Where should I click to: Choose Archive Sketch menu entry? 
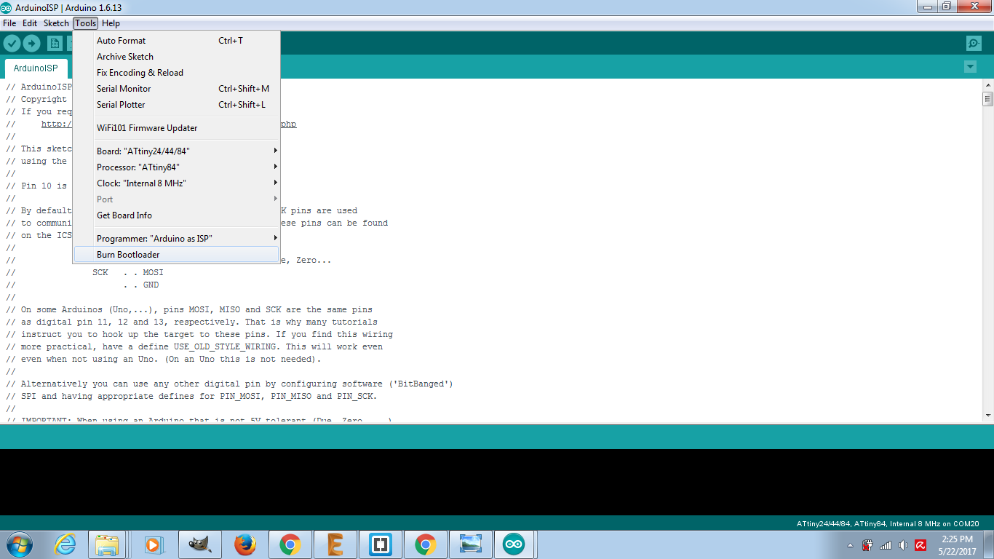tap(177, 57)
